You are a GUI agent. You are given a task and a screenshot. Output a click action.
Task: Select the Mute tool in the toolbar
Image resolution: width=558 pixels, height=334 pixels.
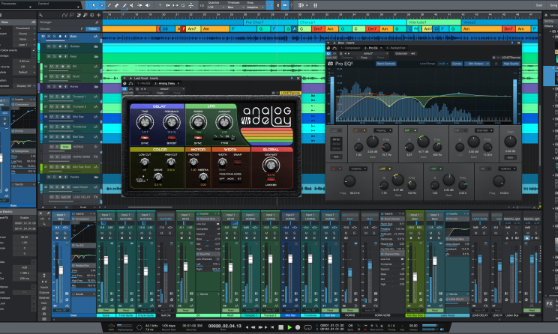coord(132,5)
